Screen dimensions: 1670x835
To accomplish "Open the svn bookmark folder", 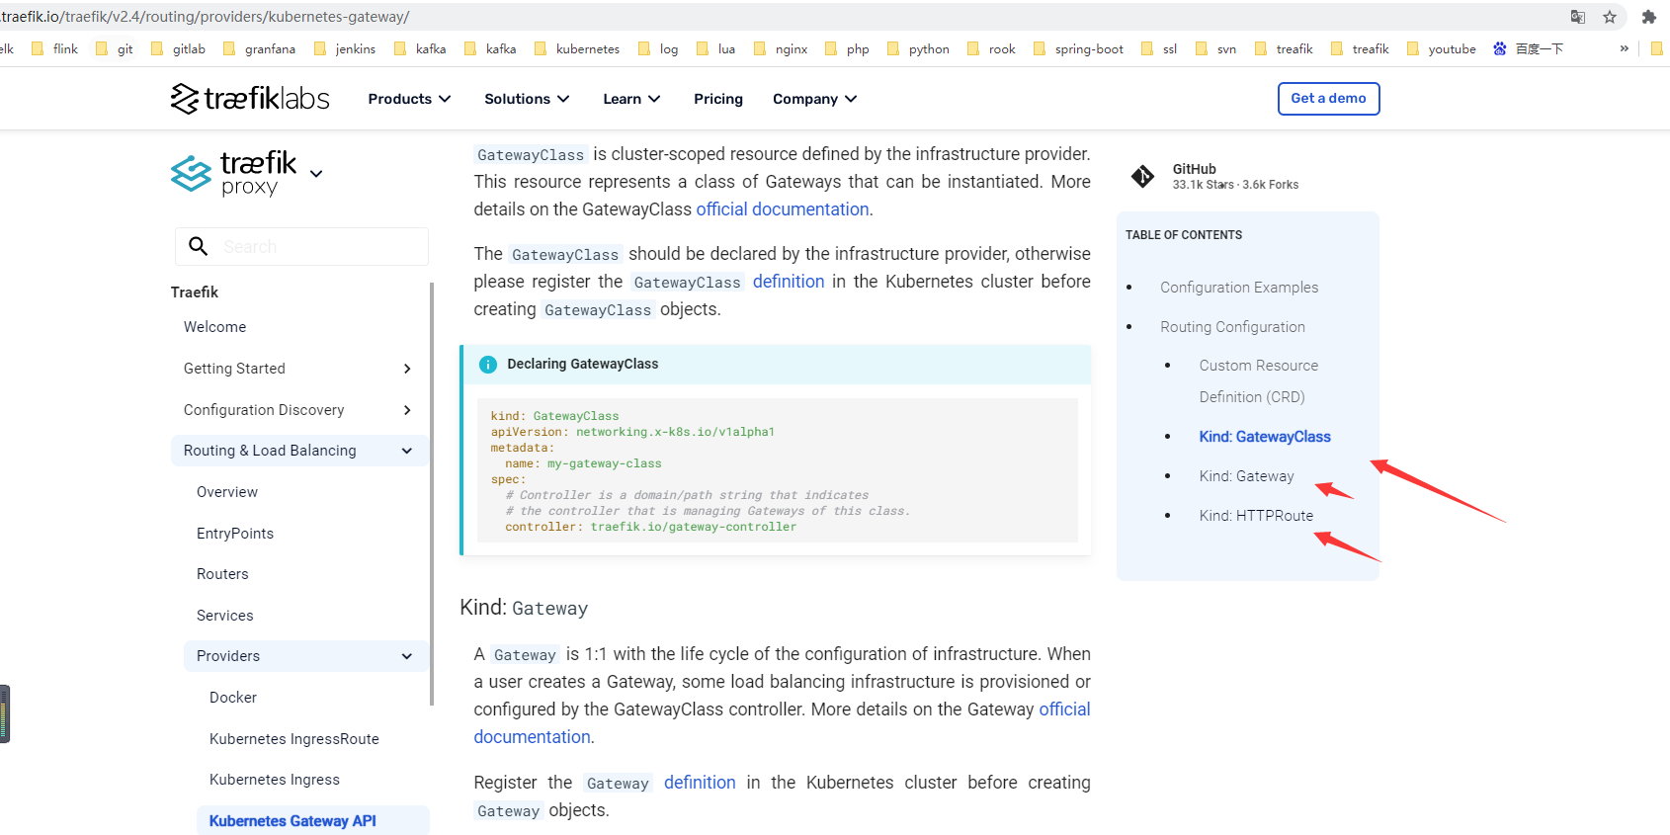I will click(x=1215, y=48).
